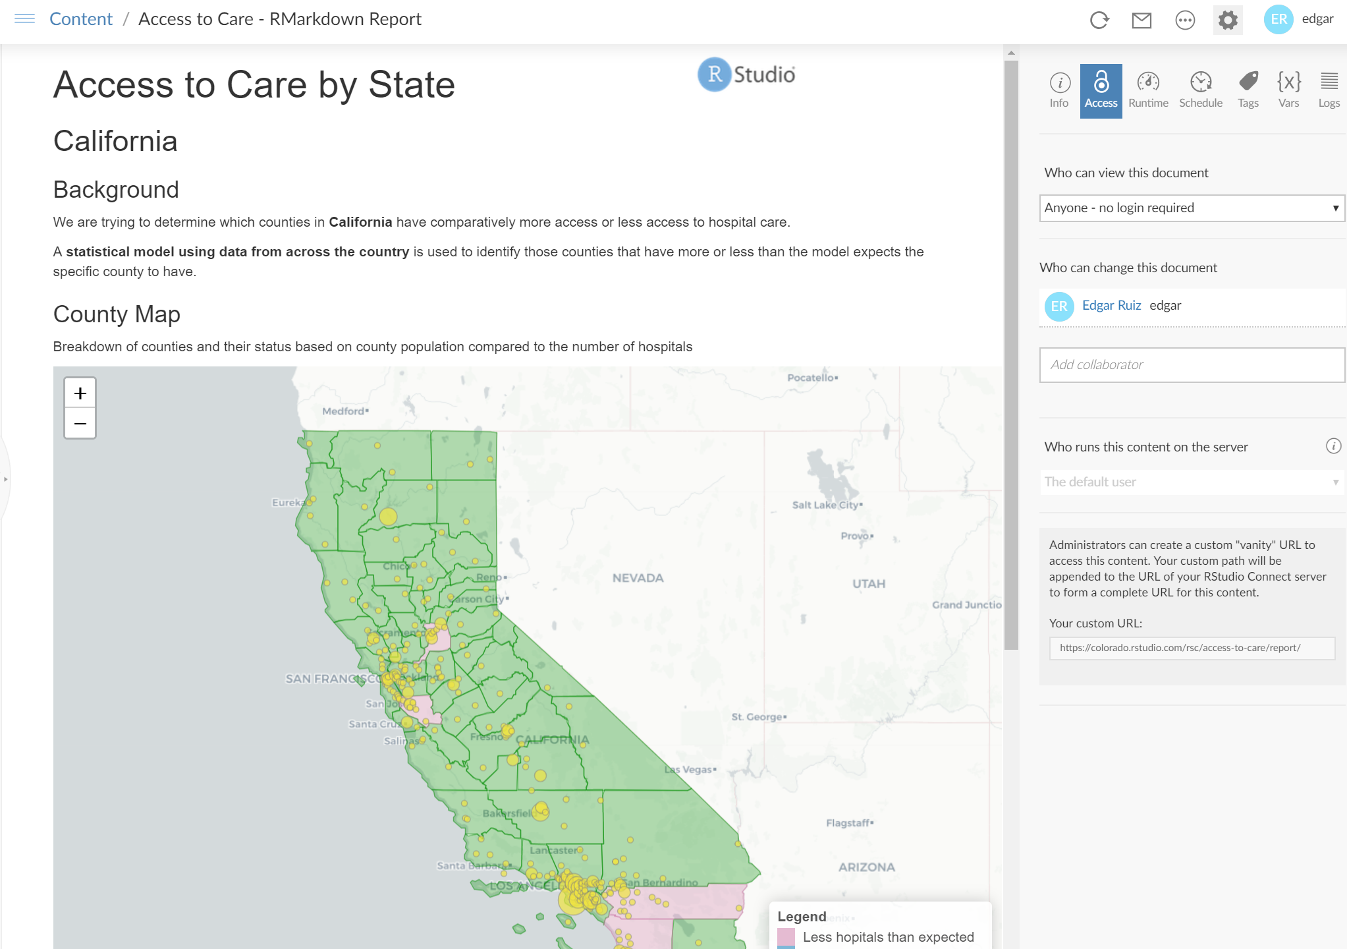1347x949 pixels.
Task: View the Logs panel
Action: coord(1329,90)
